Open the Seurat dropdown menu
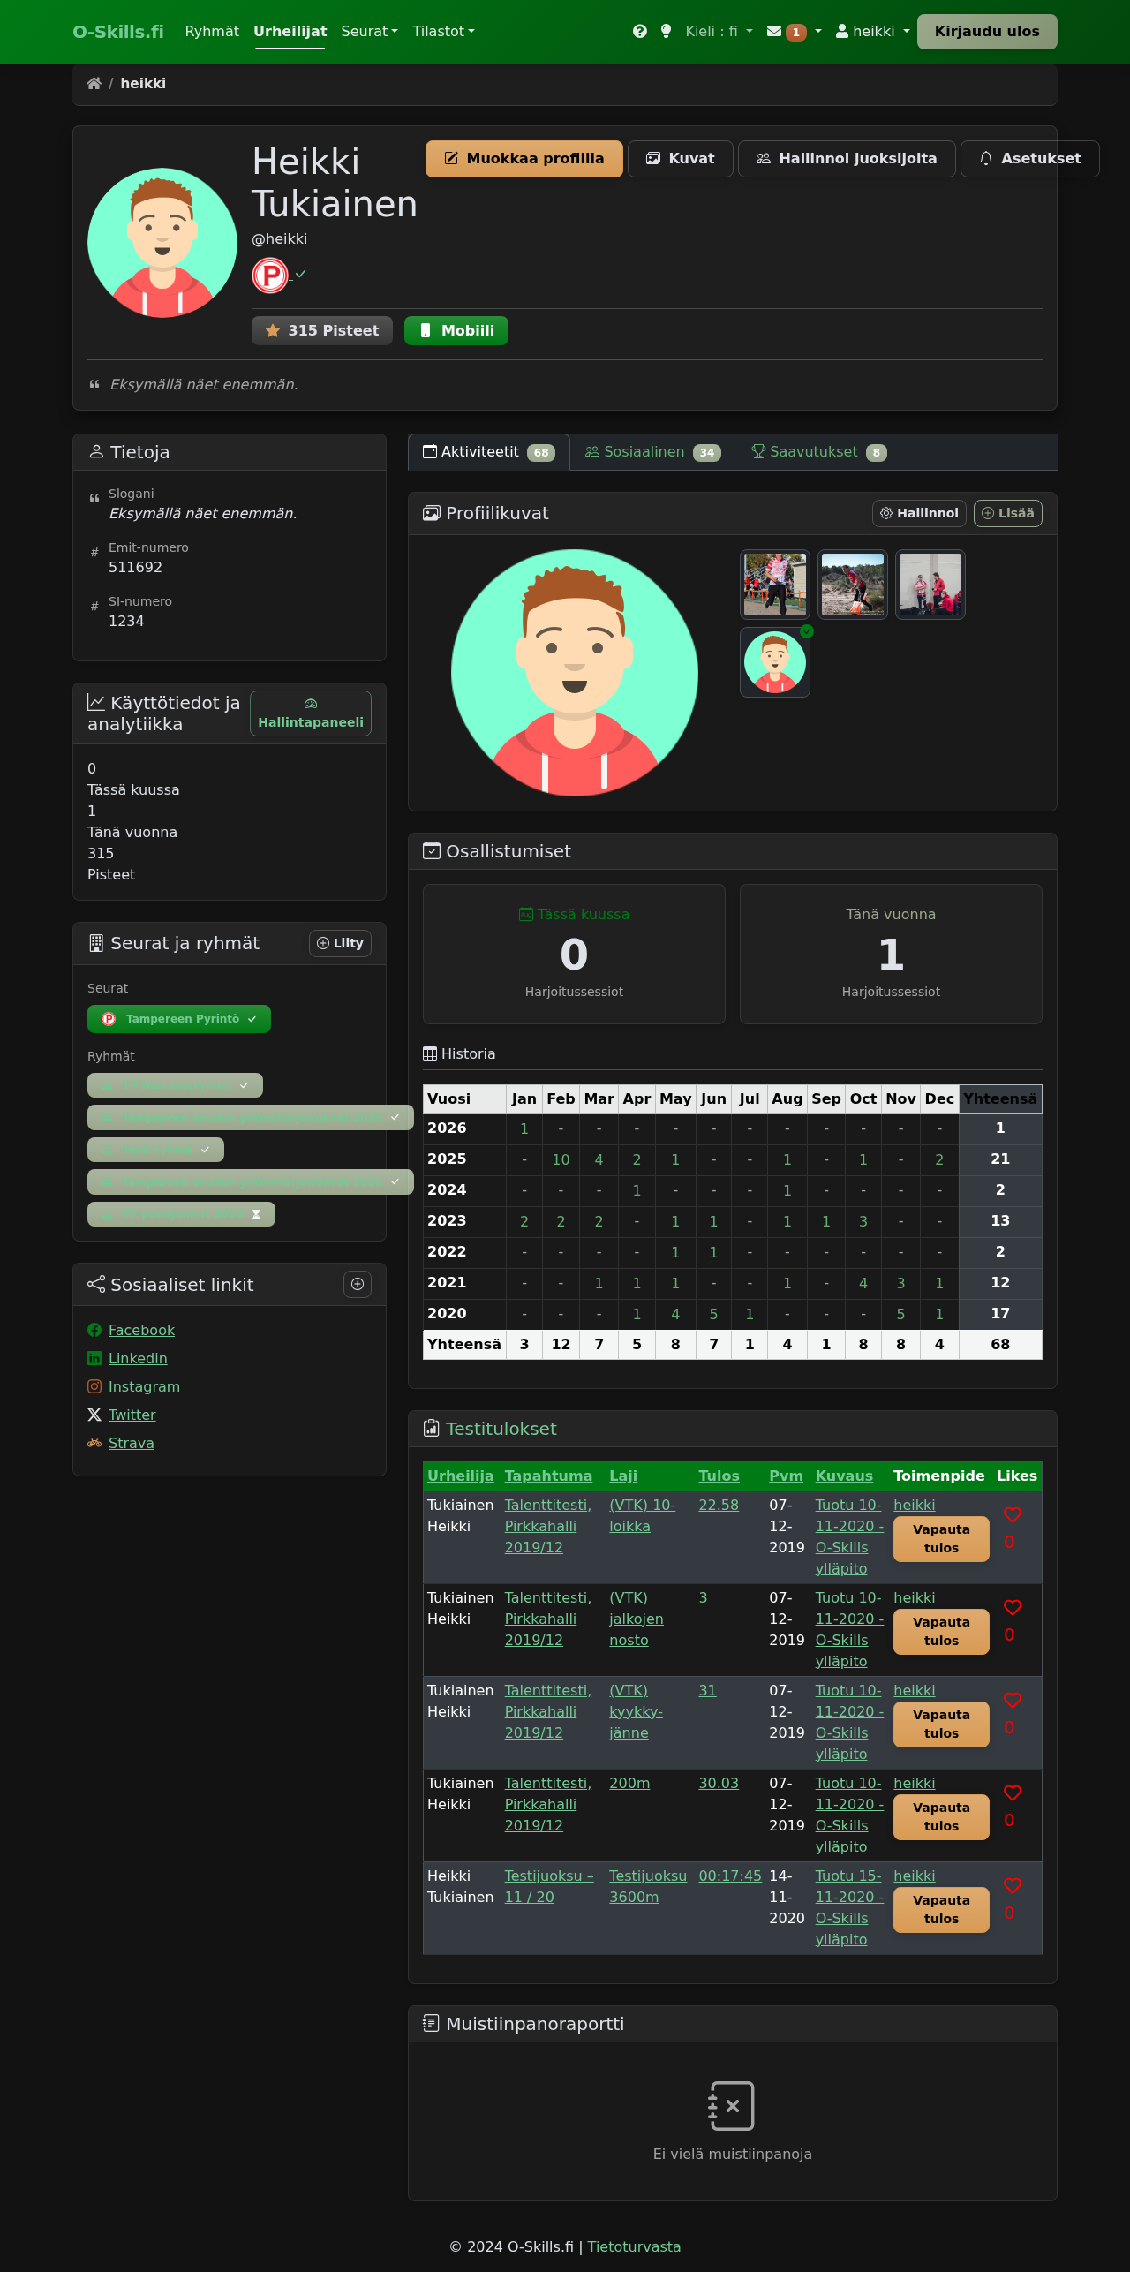 coord(369,32)
